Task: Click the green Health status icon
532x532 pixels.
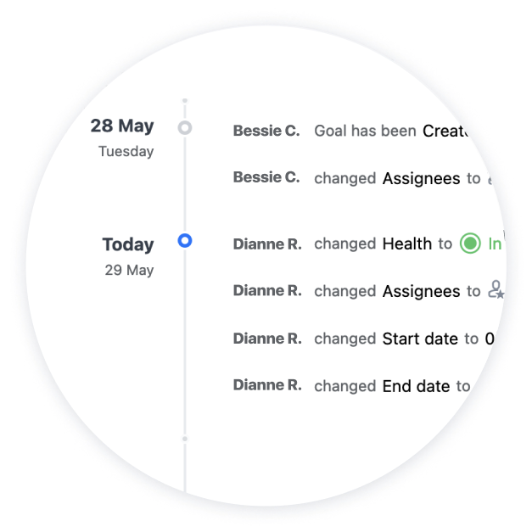Action: [x=470, y=244]
